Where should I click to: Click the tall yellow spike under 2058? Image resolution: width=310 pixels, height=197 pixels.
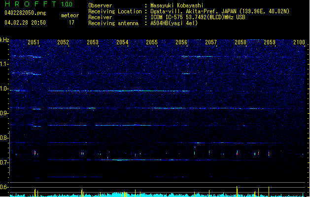[x=237, y=192]
